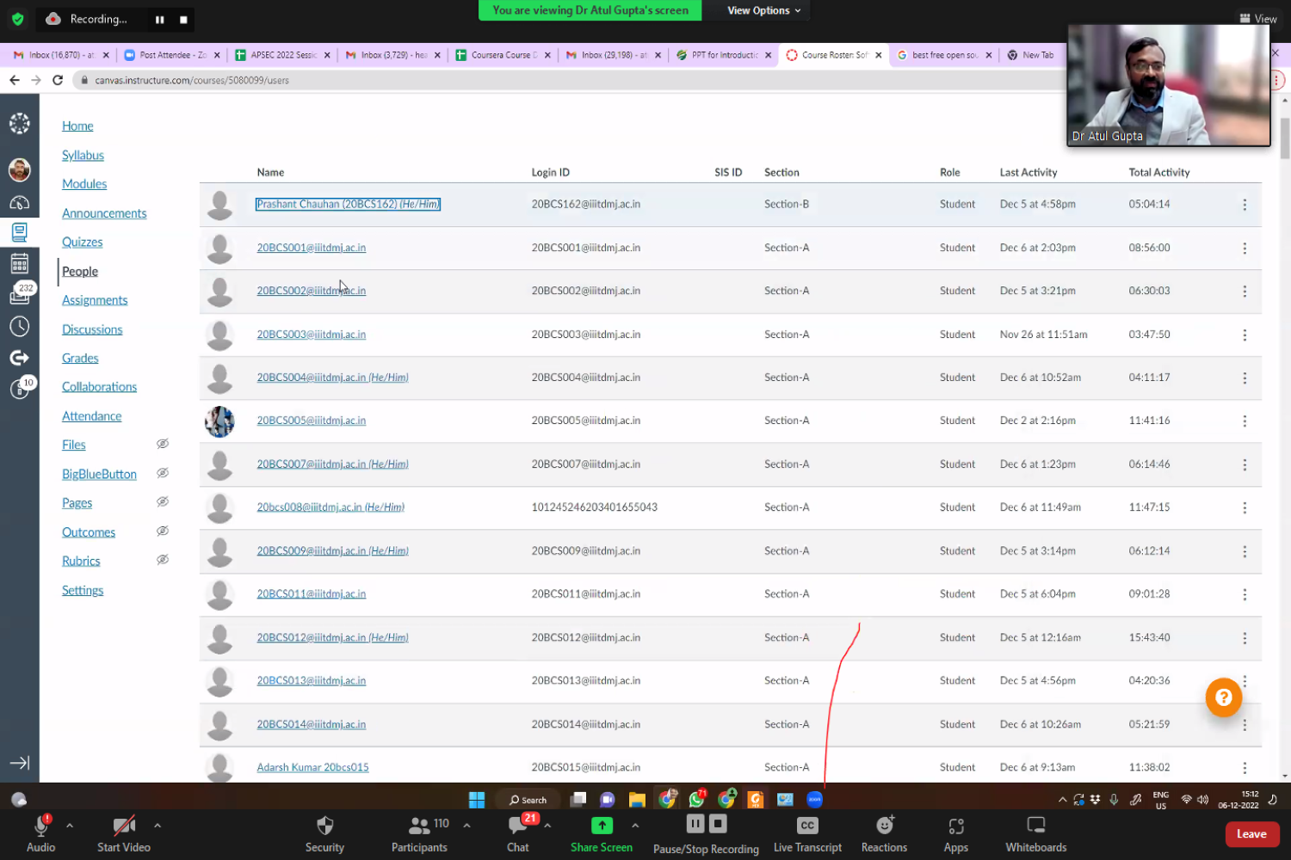The width and height of the screenshot is (1291, 860).
Task: Open the 20BCS005@iiitdmj.ac.in student link
Action: coord(311,421)
